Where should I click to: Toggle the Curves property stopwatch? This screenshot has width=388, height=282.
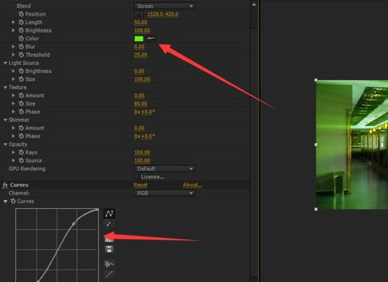pyautogui.click(x=13, y=201)
